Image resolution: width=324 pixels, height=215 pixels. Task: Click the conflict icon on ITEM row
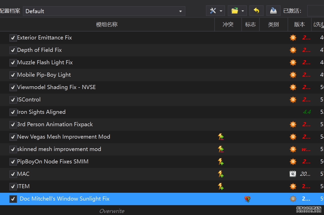point(221,186)
